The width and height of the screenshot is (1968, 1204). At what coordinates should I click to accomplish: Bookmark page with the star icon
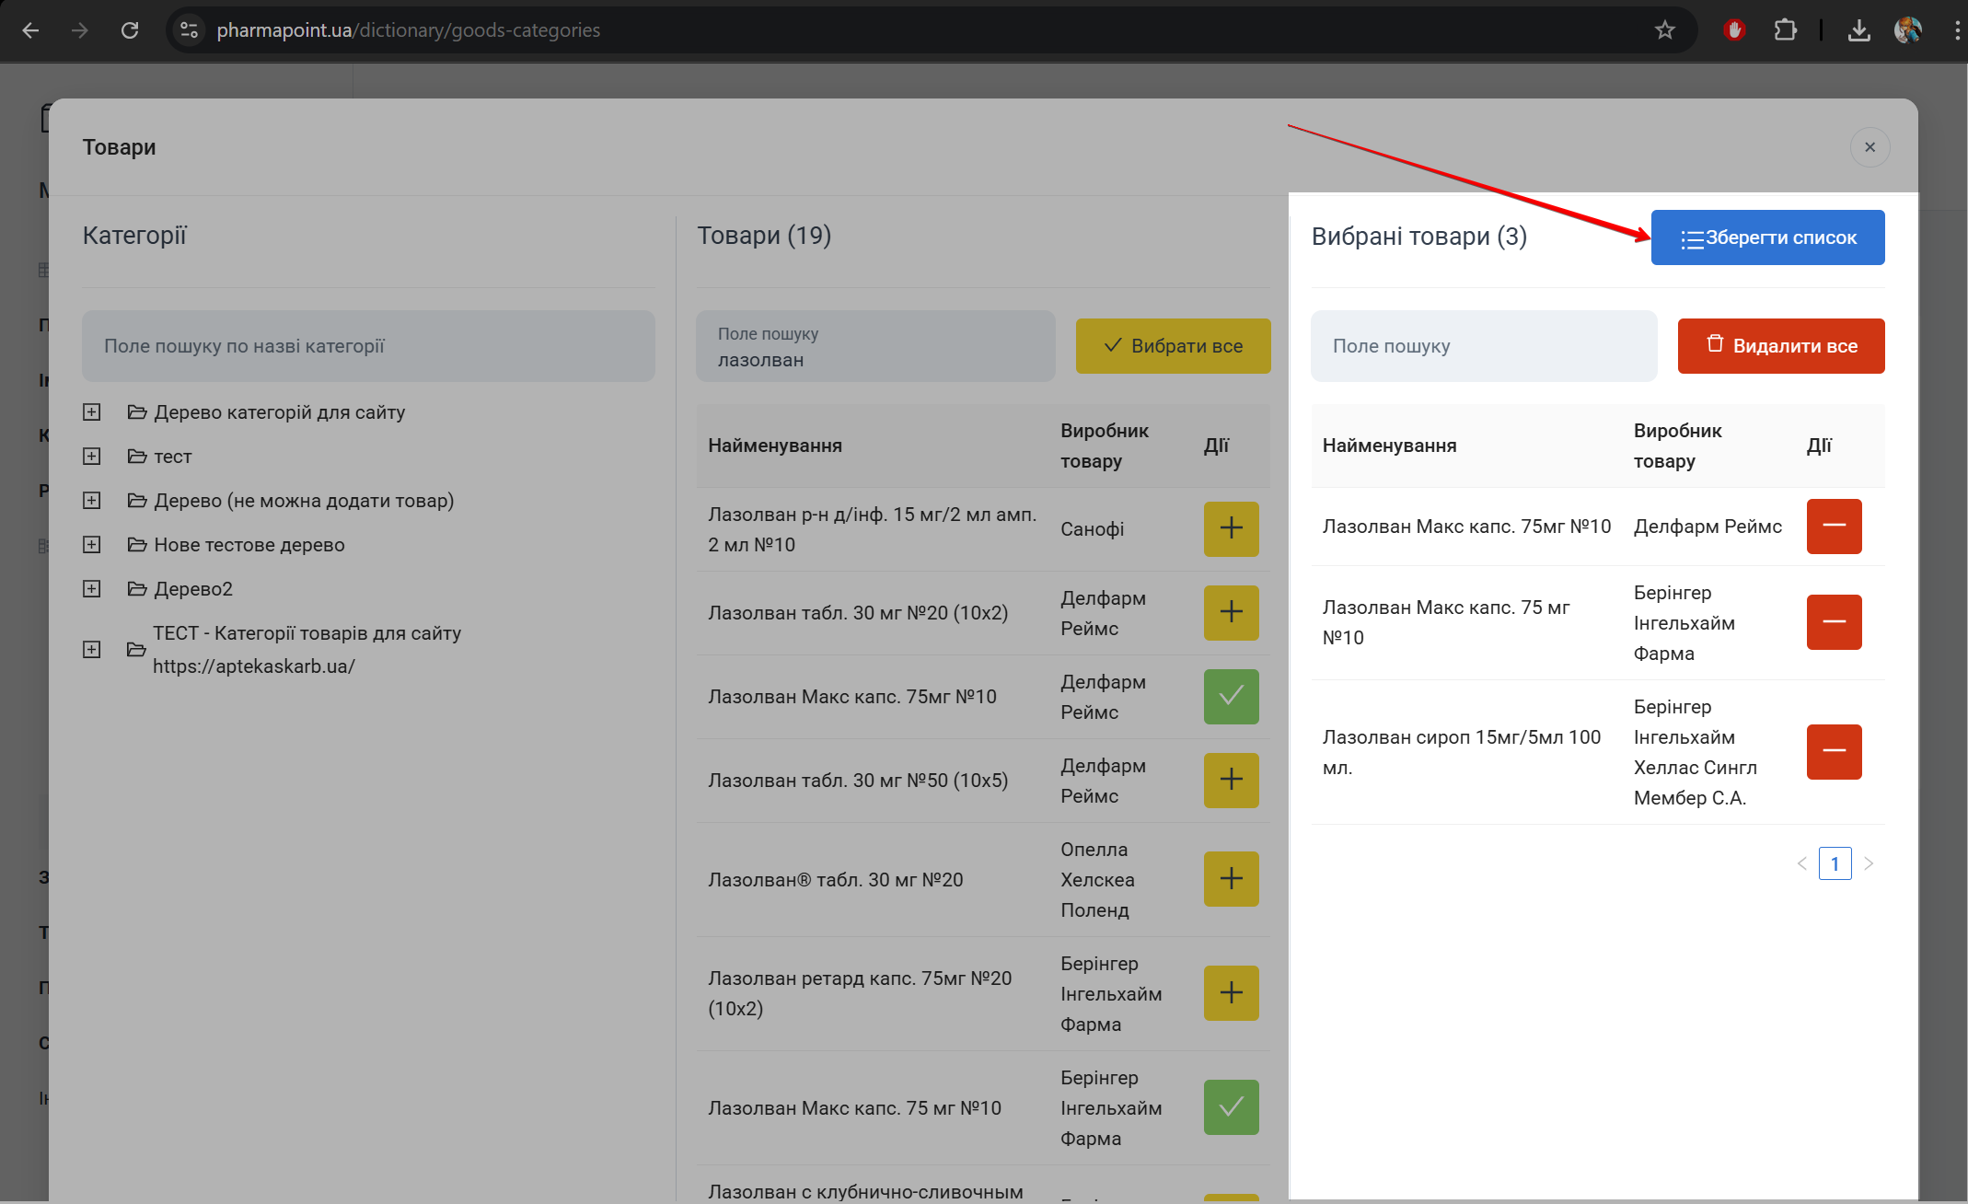coord(1664,30)
